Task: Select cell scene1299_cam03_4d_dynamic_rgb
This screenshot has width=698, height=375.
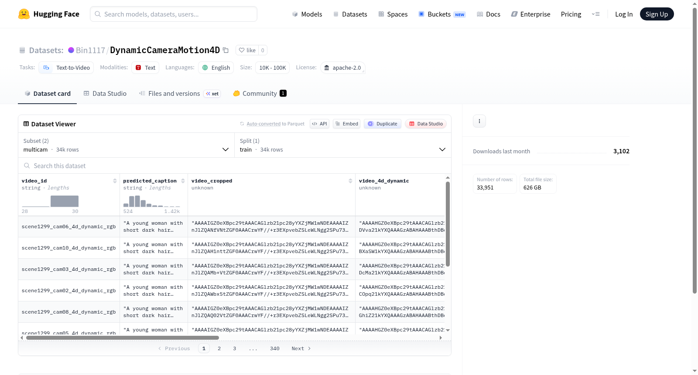Action: [x=69, y=269]
